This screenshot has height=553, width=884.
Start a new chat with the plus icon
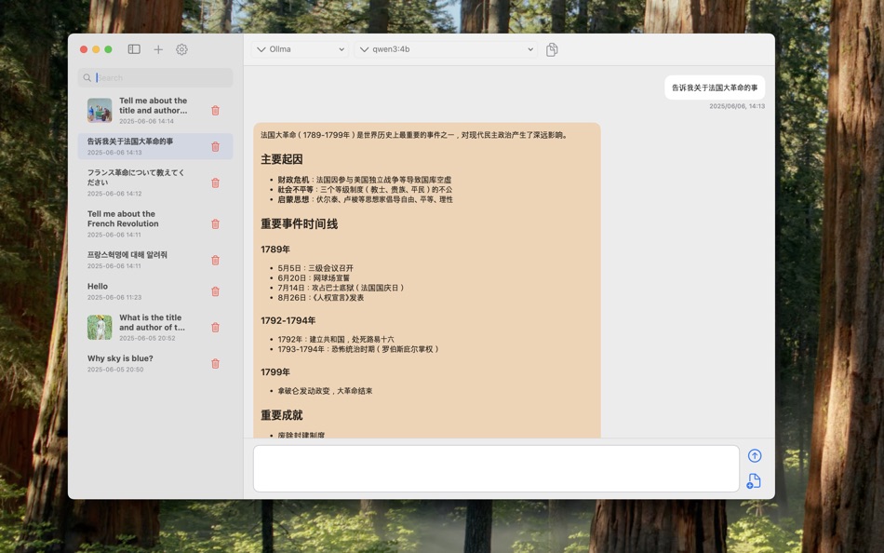pyautogui.click(x=156, y=49)
